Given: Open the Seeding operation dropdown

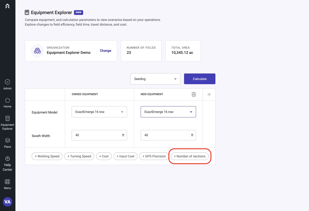Looking at the screenshot, I should (155, 79).
